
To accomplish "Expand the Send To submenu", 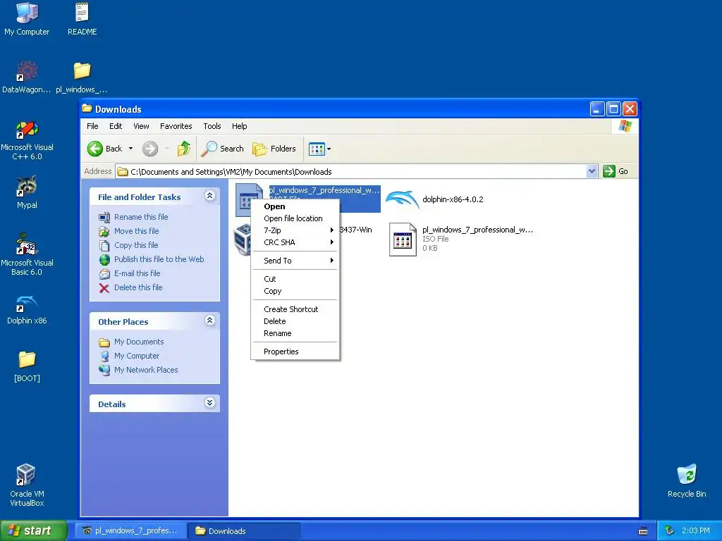I will coord(295,261).
